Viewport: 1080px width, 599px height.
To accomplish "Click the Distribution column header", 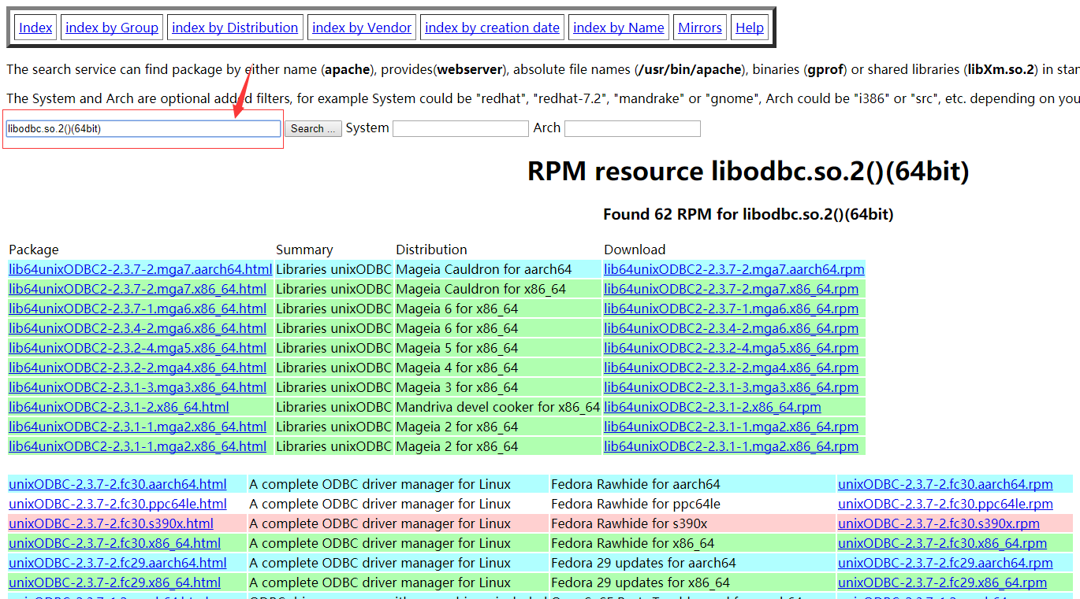I will (431, 250).
